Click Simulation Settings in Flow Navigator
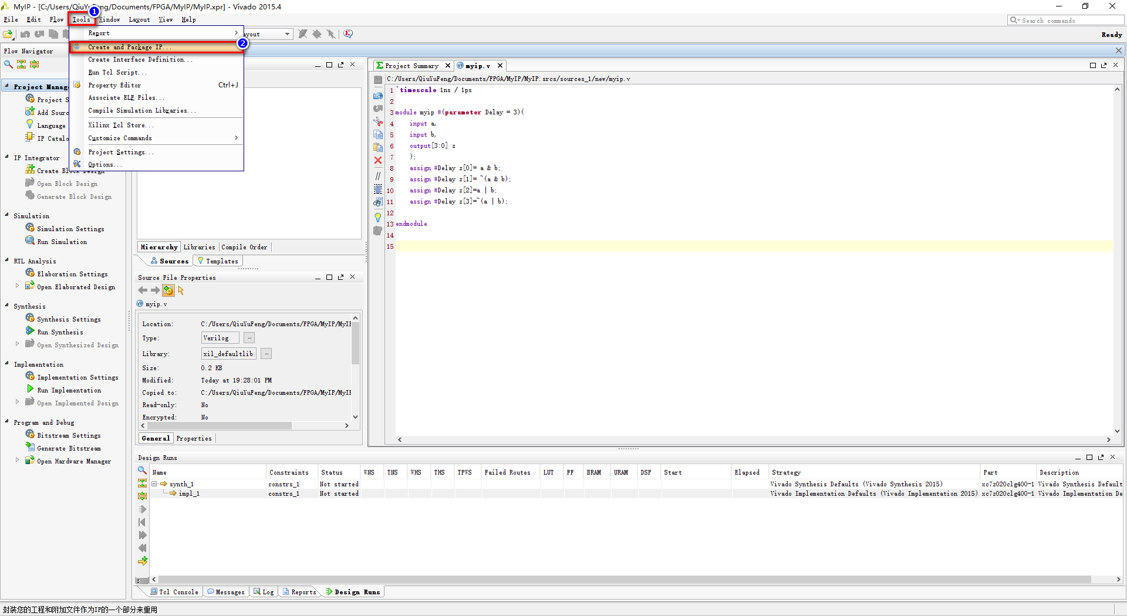 [70, 229]
